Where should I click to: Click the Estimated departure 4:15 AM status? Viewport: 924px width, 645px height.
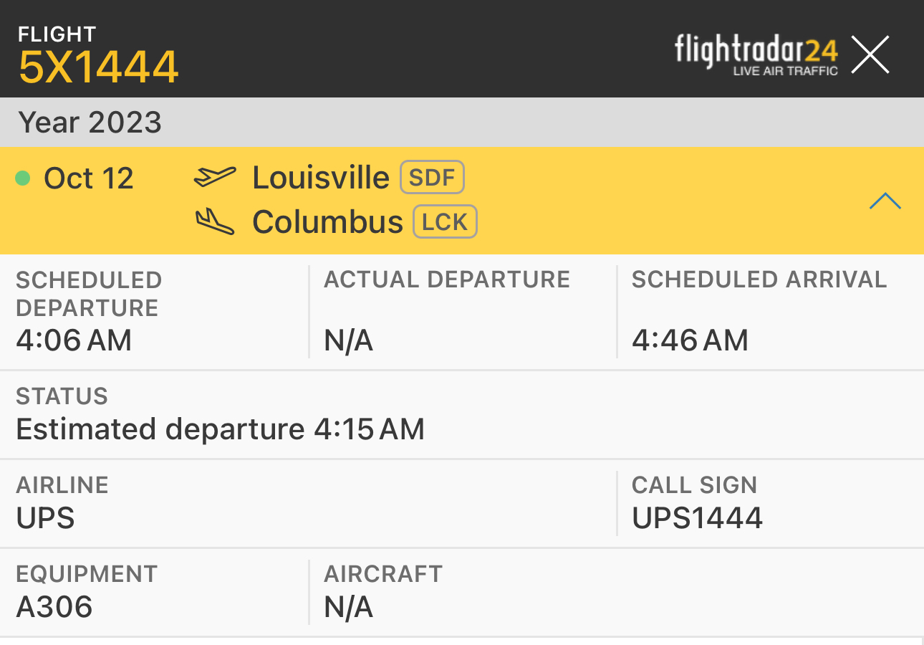click(220, 429)
